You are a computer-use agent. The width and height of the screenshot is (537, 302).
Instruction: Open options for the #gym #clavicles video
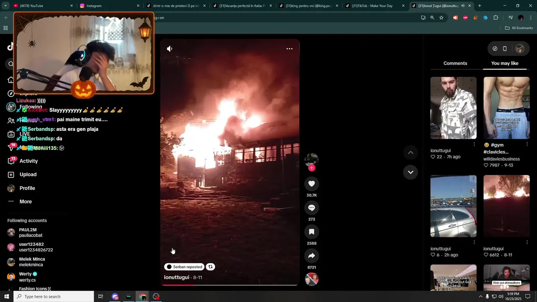pyautogui.click(x=527, y=144)
